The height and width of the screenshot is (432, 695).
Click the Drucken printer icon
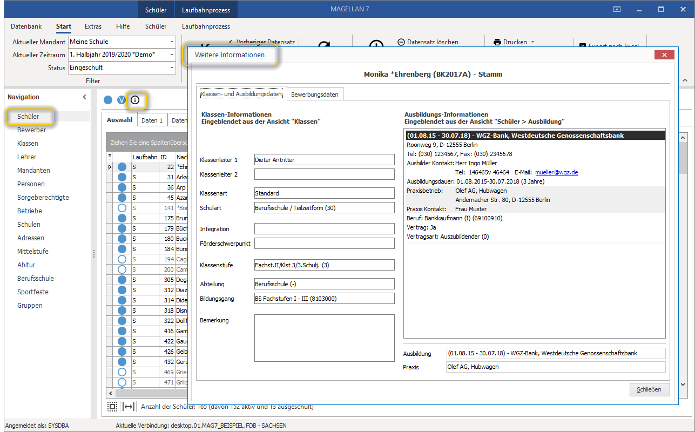[x=497, y=42]
